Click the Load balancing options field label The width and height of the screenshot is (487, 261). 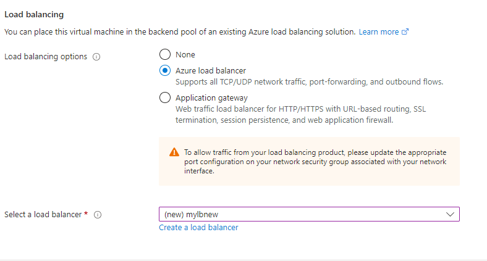pos(46,57)
